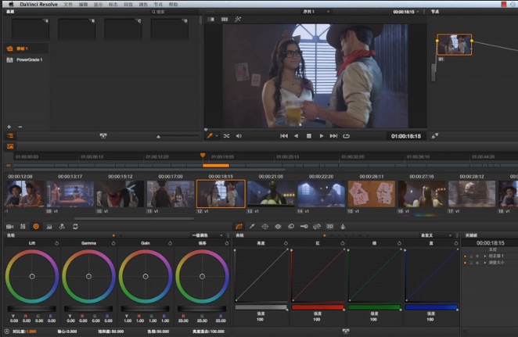
Task: Open the color wheels panel options menu
Action: pyautogui.click(x=228, y=235)
